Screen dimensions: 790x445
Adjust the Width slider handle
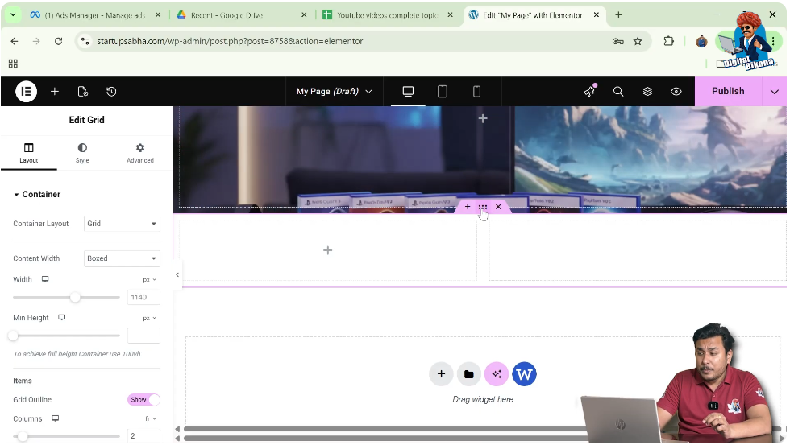point(75,297)
